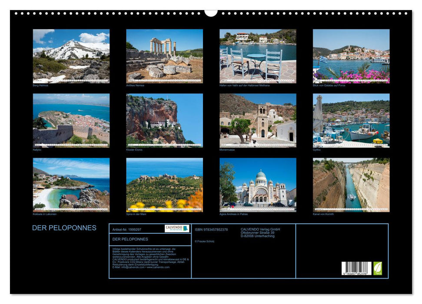Select the Gythio fishing boat photo
422x304 pixels.
point(351,120)
